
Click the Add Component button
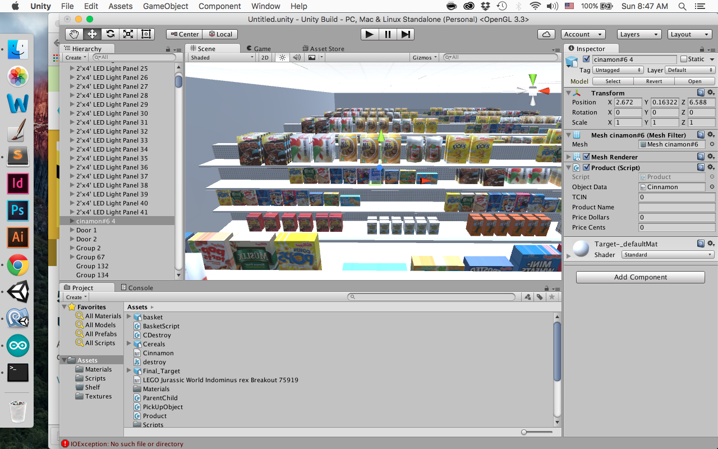tap(640, 277)
